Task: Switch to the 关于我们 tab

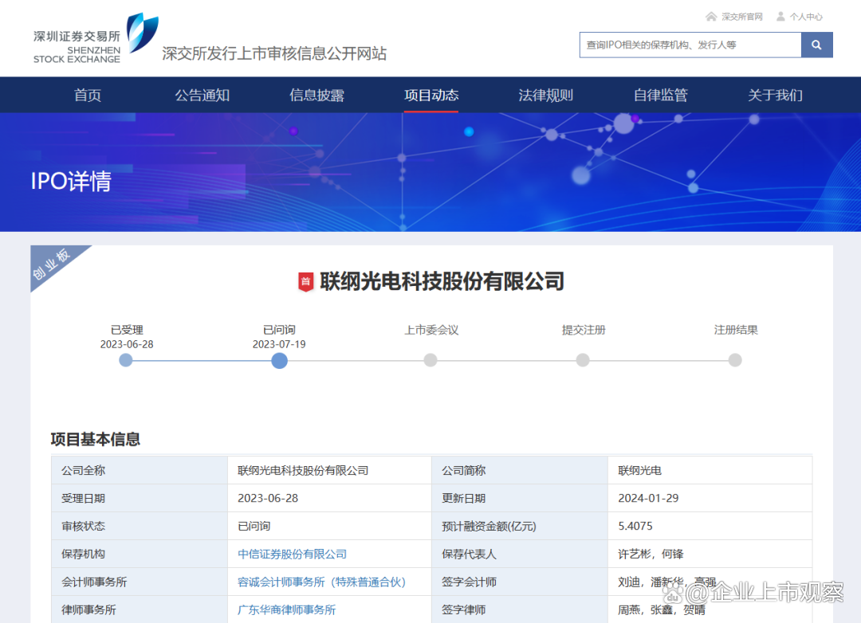Action: (x=775, y=94)
